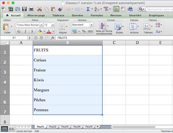Click the fx formula builder toolbar icon
The image size is (173, 133).
click(116, 9)
